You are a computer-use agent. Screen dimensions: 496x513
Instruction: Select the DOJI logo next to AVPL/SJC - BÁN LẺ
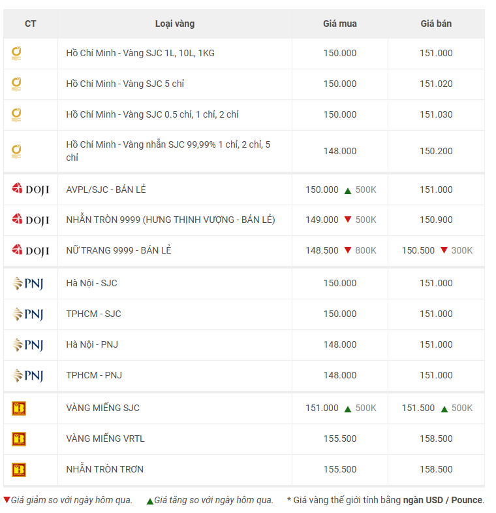tap(30, 190)
